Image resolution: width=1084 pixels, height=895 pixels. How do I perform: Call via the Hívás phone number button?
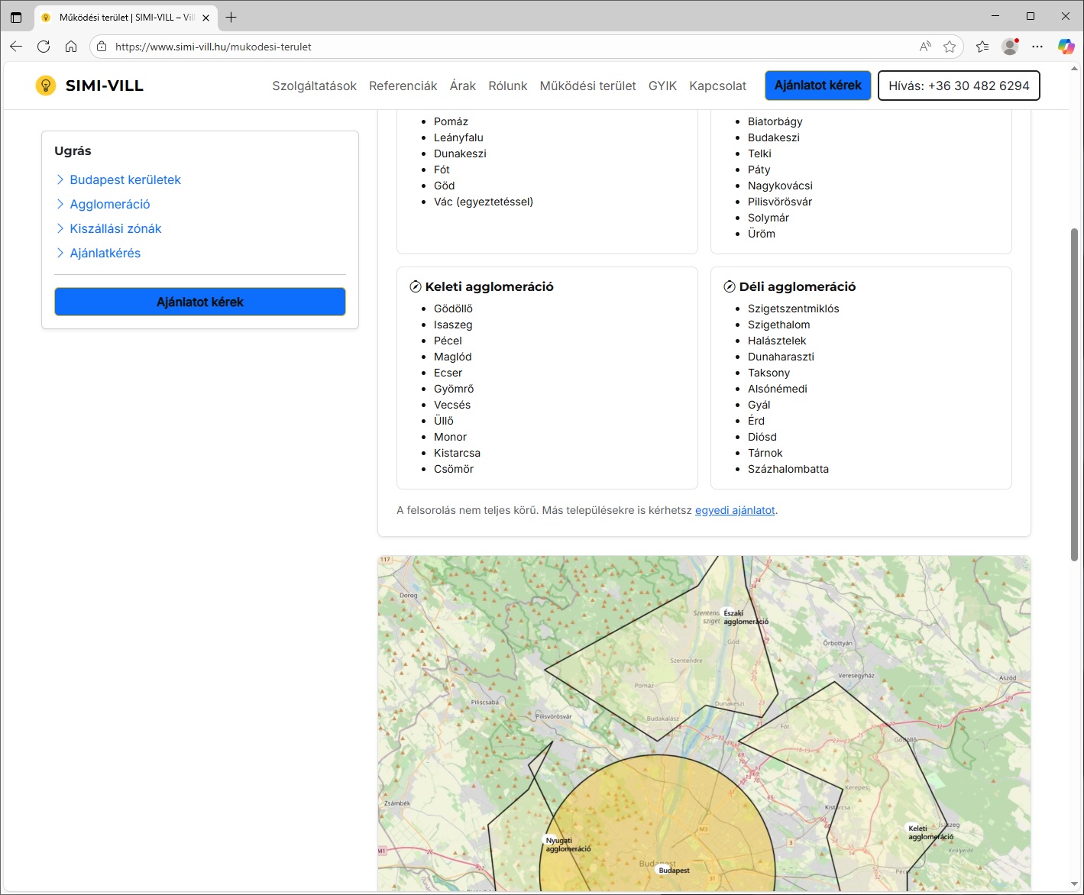[x=959, y=86]
